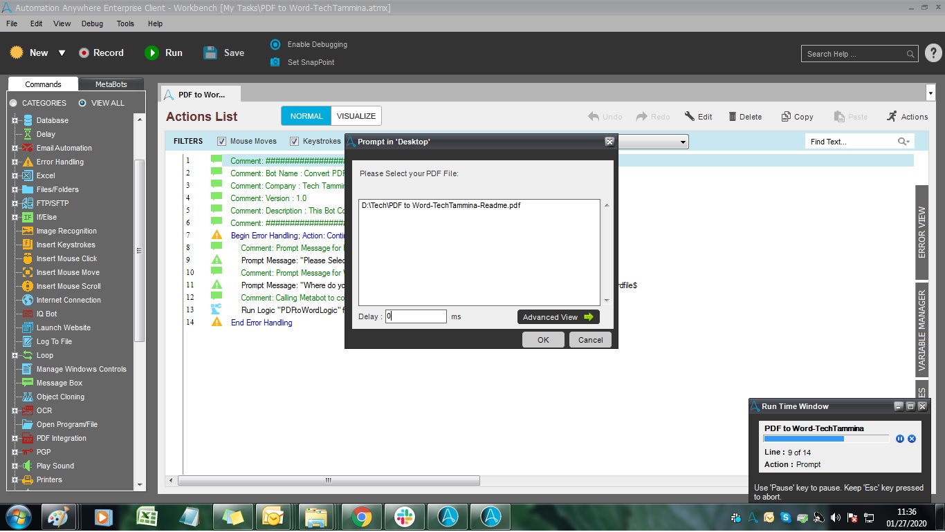Screen dimensions: 945x532
Task: Select the Open Program/File icon
Action: [x=28, y=424]
